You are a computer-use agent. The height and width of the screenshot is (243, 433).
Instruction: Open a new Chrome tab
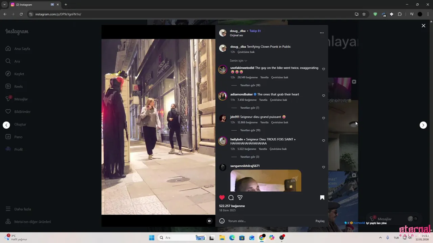[66, 5]
